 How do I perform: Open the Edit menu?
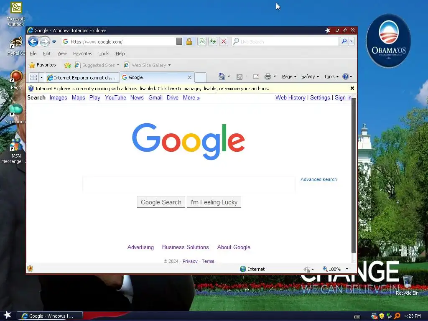pyautogui.click(x=47, y=53)
